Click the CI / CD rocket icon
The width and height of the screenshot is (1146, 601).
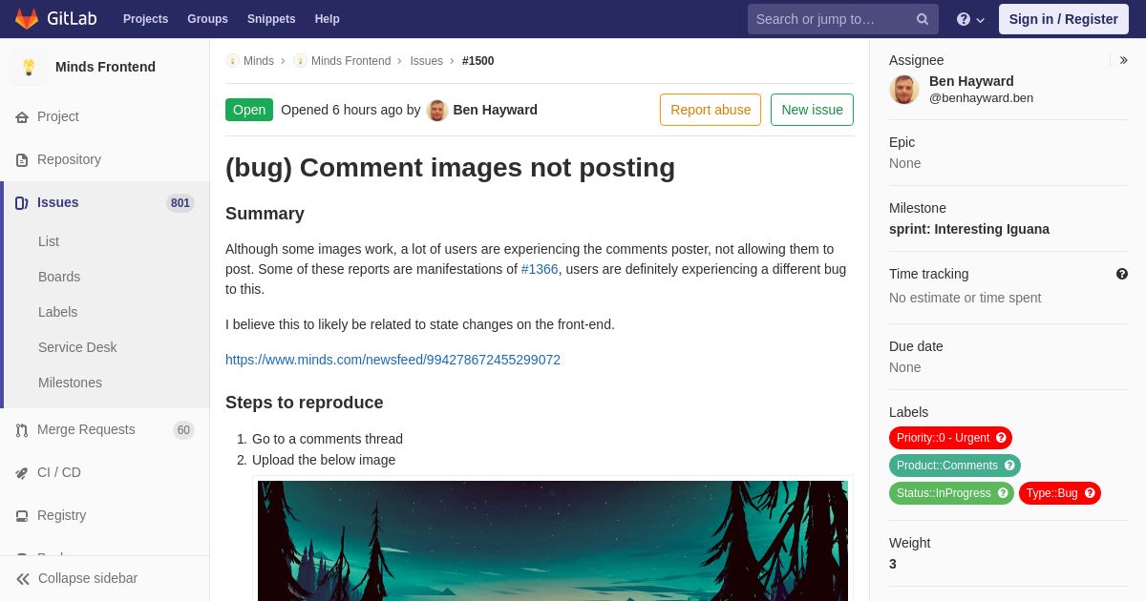(x=22, y=472)
